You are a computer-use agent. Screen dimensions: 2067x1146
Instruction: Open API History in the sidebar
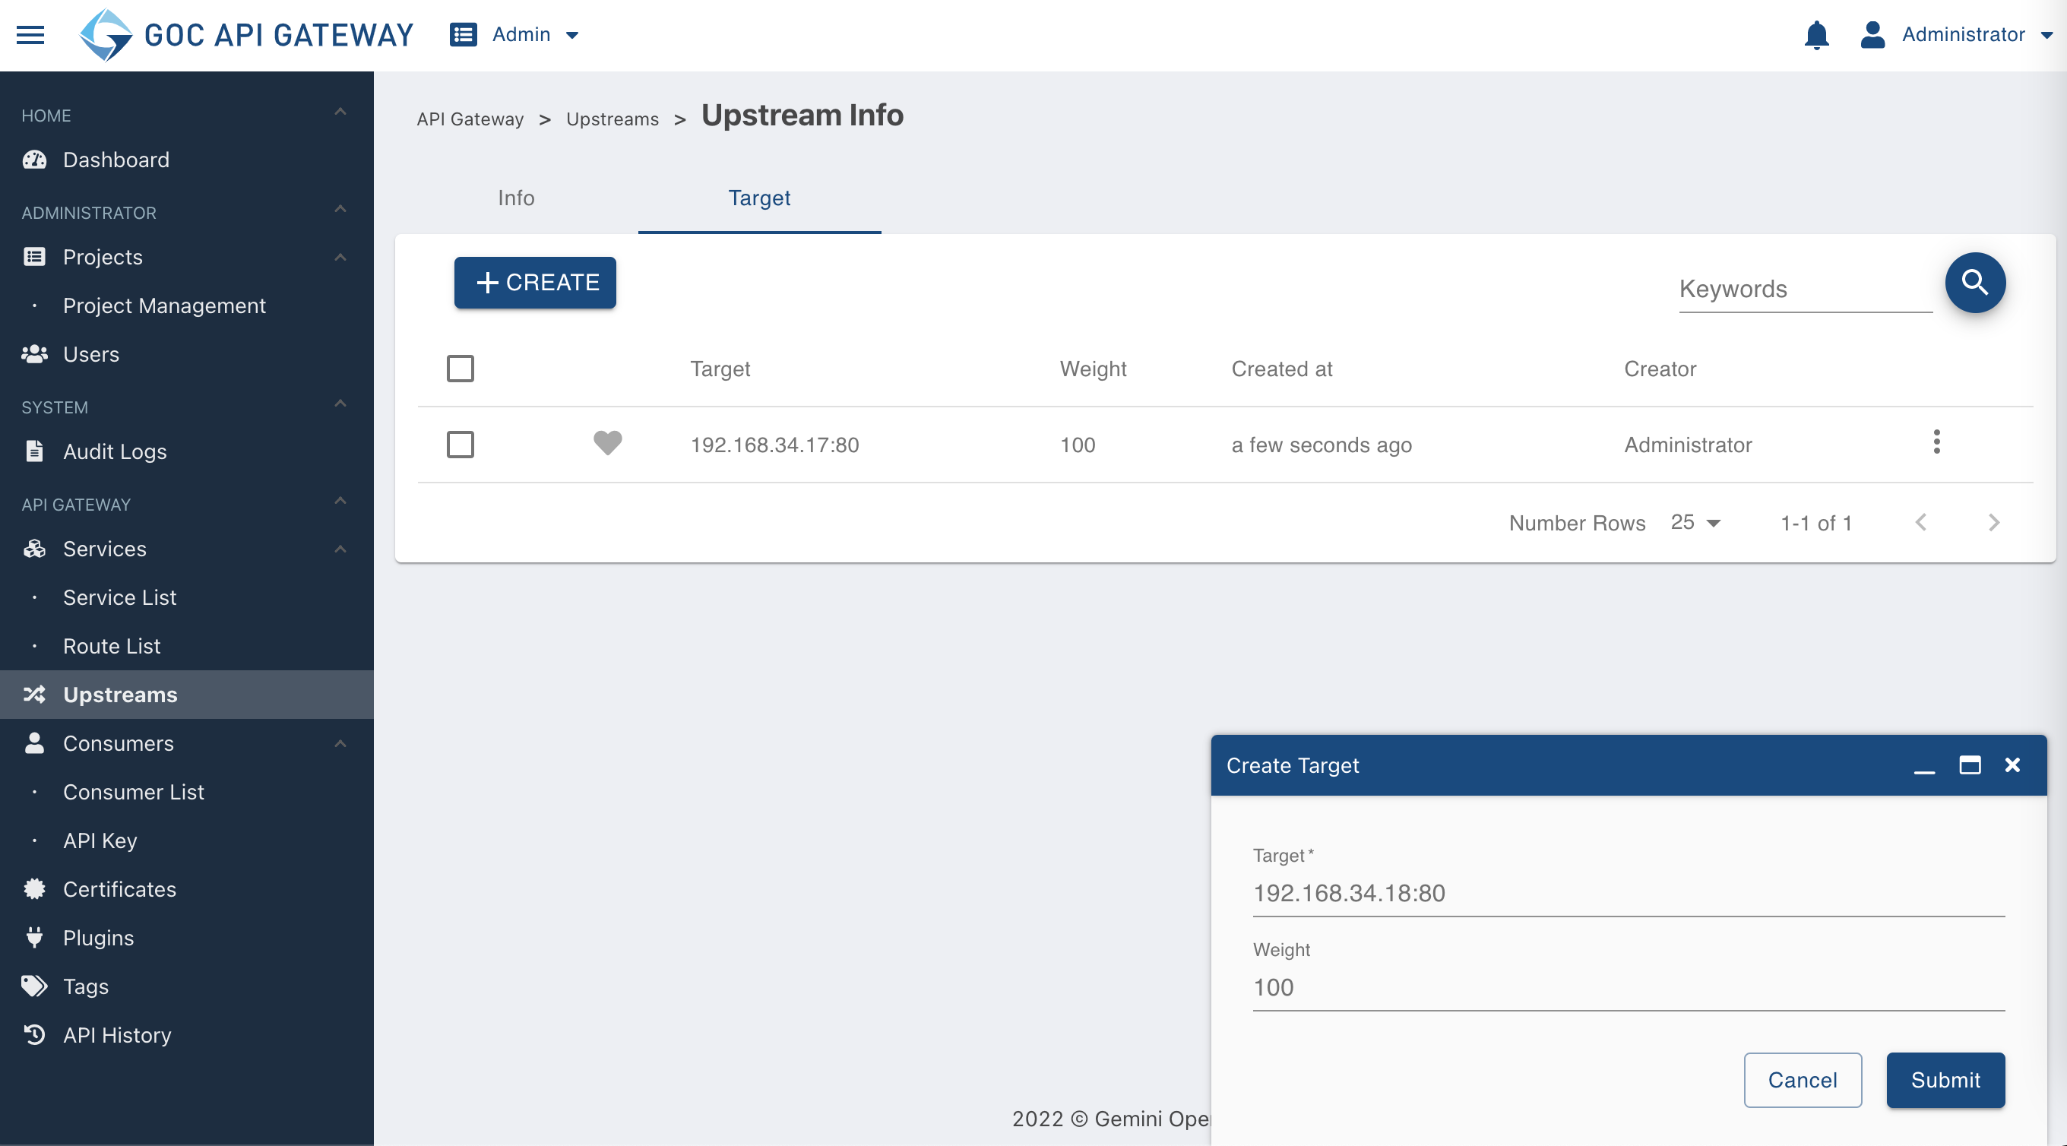117,1035
